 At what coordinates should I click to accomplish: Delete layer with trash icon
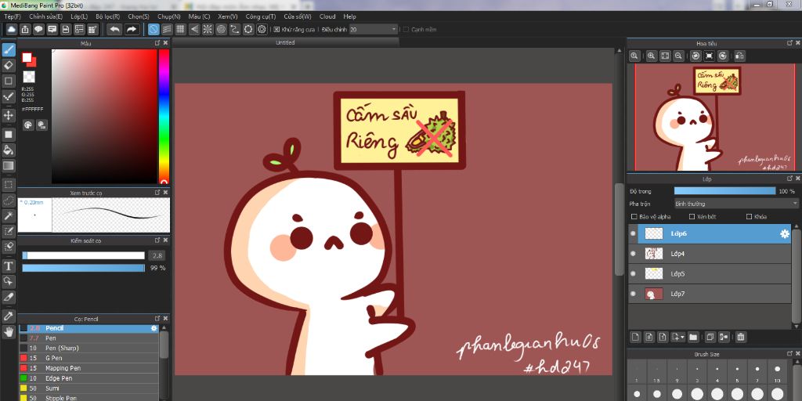pos(741,337)
